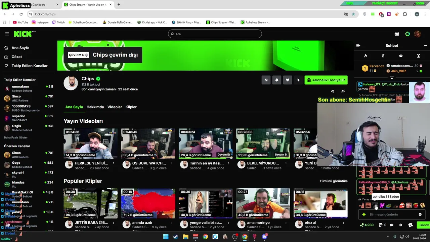Play the 00:27 ama morinyo clip thumbnail
This screenshot has height=242, width=430.
pyautogui.click(x=263, y=203)
